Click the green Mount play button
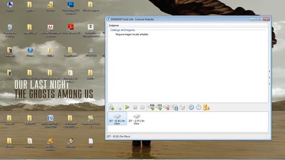The image size is (285, 160). [x=127, y=107]
